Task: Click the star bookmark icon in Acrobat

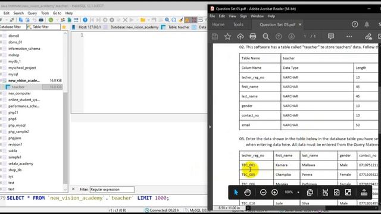Action: point(227,36)
